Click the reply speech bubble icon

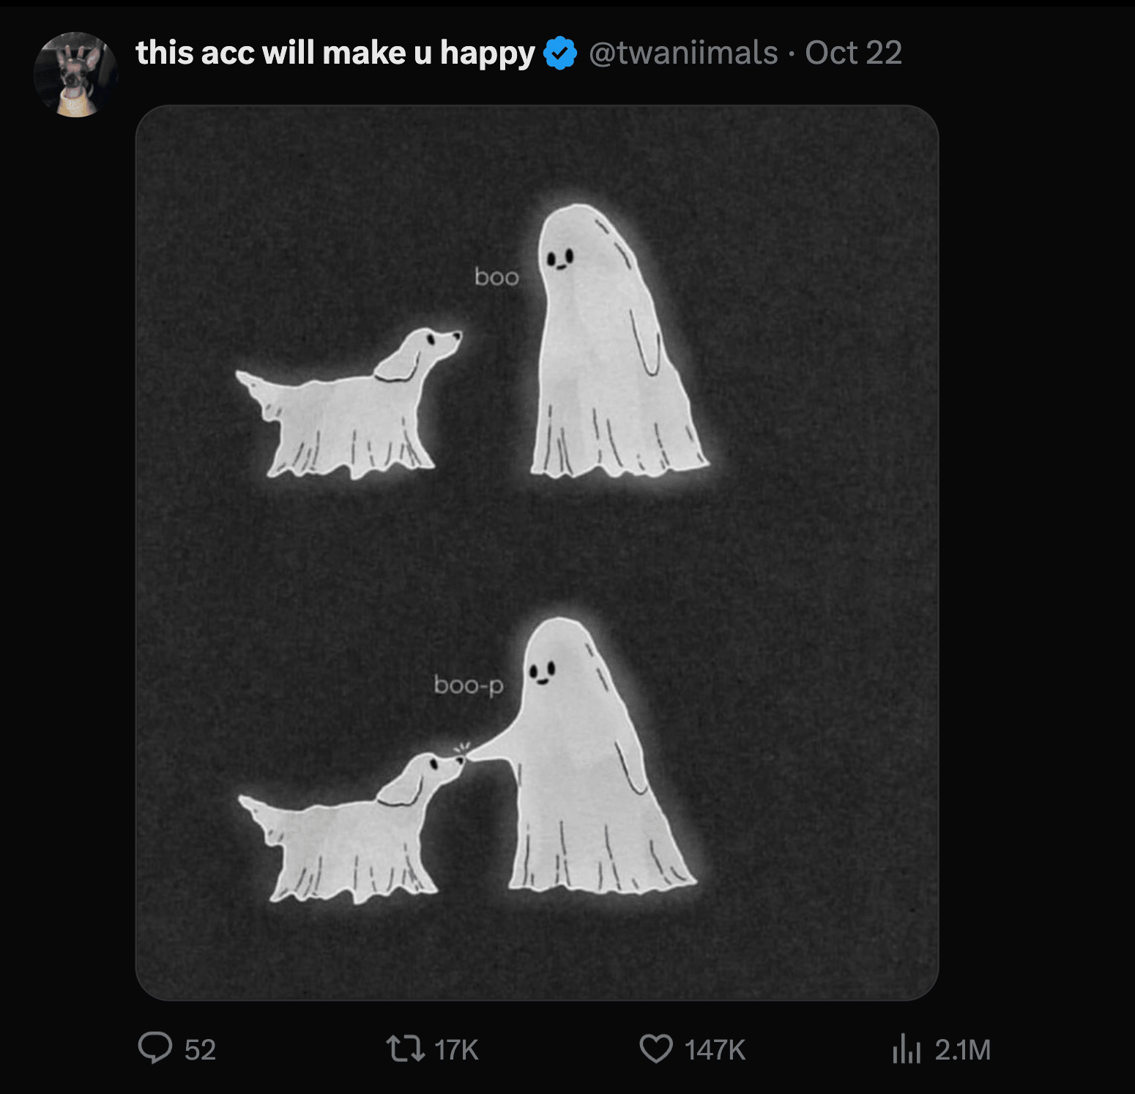click(x=155, y=1048)
